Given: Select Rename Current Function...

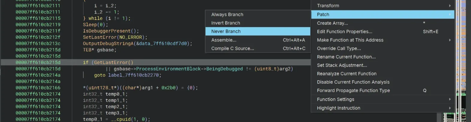Looking at the screenshot, I should tap(346, 57).
